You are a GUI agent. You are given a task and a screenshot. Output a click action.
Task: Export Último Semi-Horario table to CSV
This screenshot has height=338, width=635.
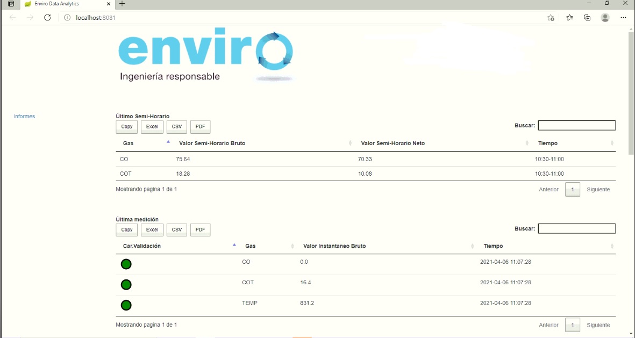176,127
